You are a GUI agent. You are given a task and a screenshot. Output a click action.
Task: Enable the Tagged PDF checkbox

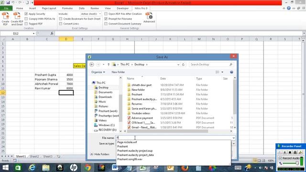coord(26,23)
